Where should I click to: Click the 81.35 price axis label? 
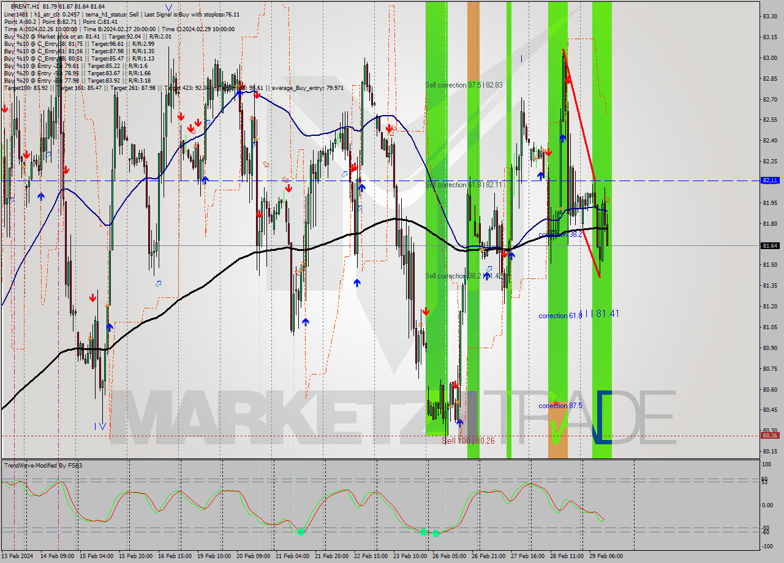(x=771, y=285)
